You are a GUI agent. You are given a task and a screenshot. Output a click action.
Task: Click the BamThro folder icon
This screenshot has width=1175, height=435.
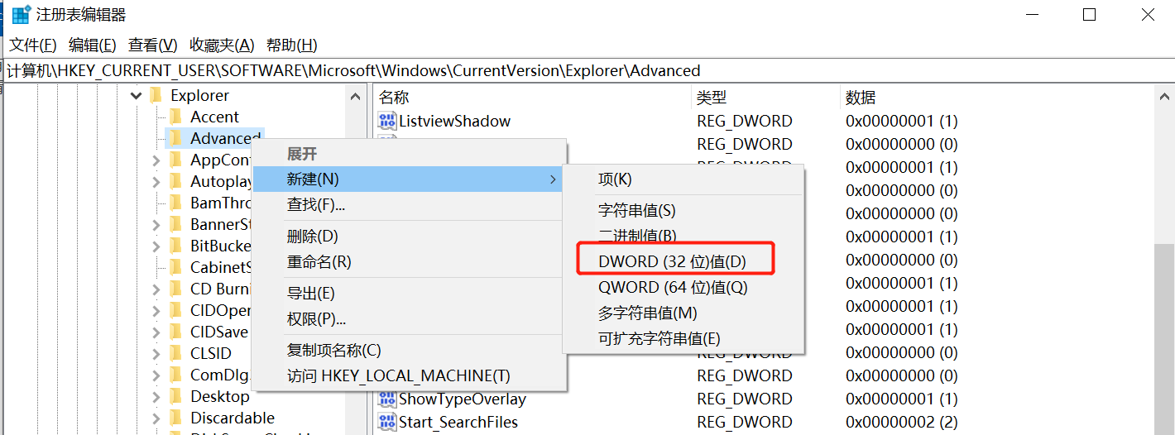point(175,203)
